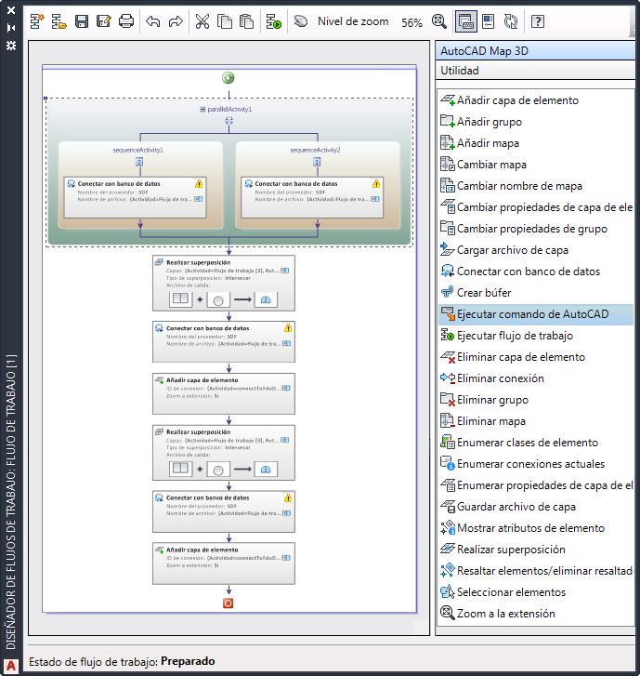Click sequenceActivity2 drop arrow icon

(x=317, y=162)
